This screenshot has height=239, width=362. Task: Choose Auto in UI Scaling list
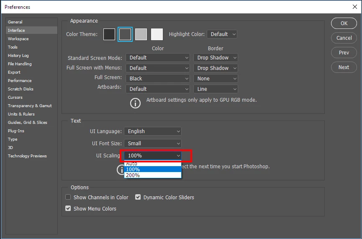tap(153, 164)
